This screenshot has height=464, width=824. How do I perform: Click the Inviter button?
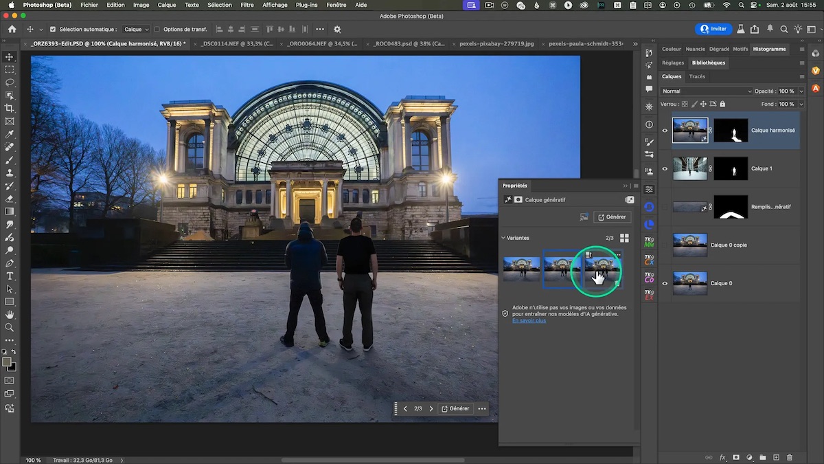pos(714,30)
